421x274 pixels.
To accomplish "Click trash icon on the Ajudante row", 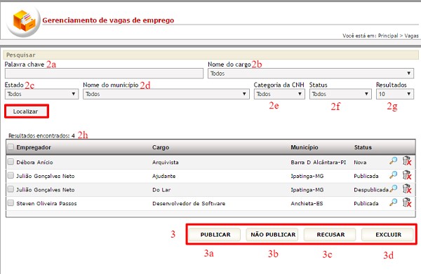I will tap(407, 174).
